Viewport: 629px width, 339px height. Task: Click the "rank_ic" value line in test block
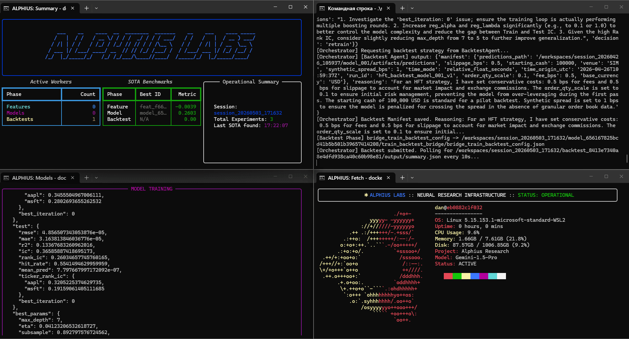(64, 258)
